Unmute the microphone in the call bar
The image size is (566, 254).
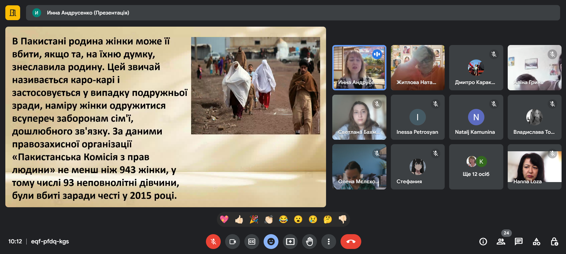pos(213,242)
